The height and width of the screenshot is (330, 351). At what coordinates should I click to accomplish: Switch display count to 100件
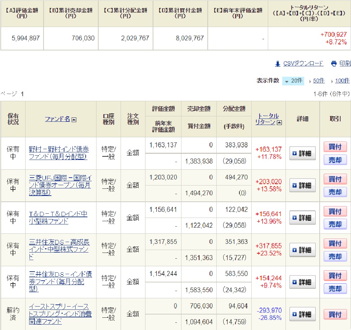(x=342, y=81)
